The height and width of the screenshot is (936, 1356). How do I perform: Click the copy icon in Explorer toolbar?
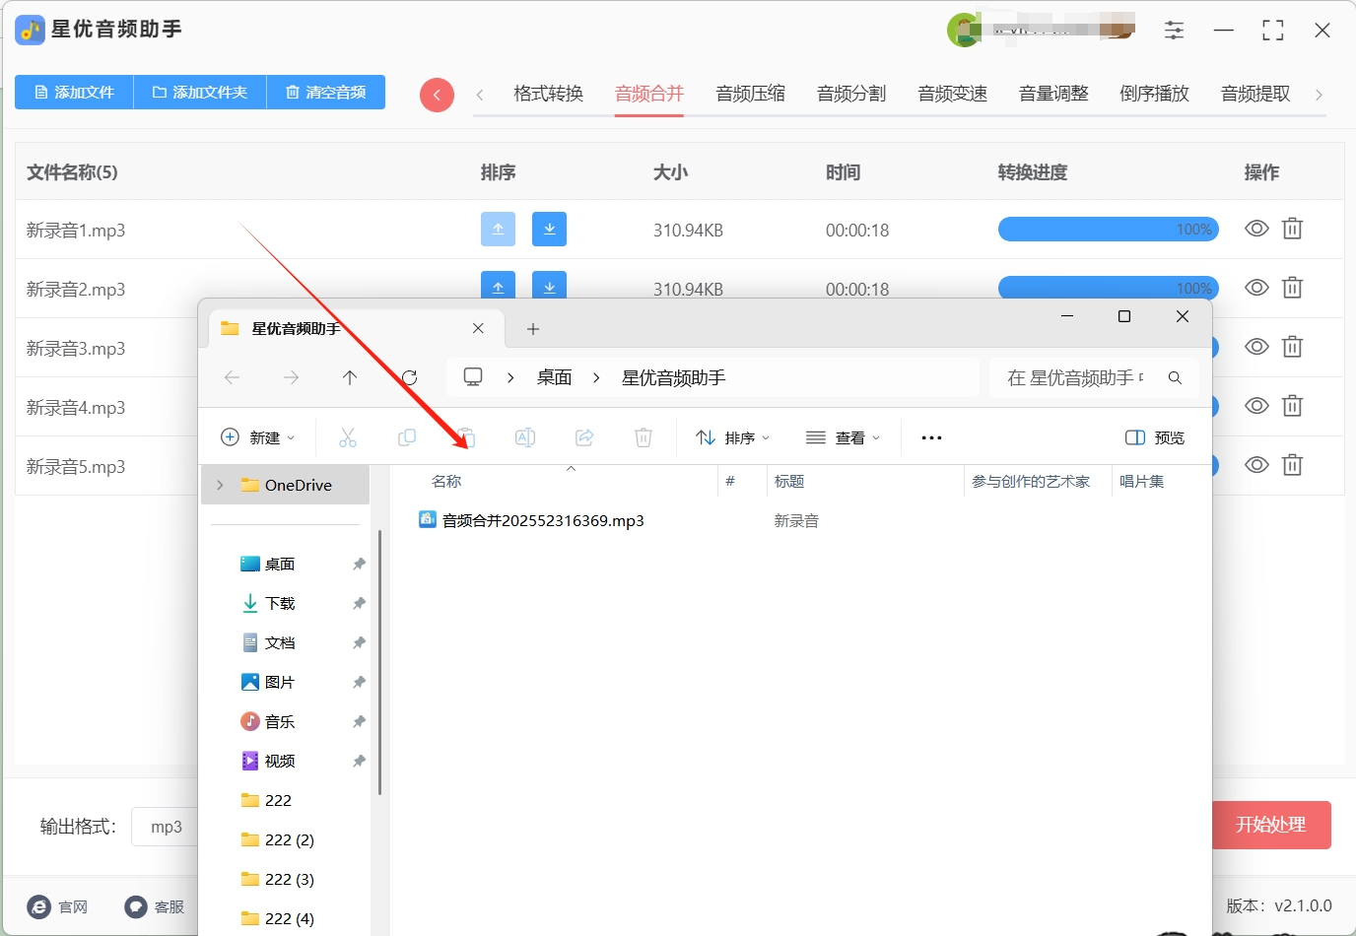click(407, 437)
